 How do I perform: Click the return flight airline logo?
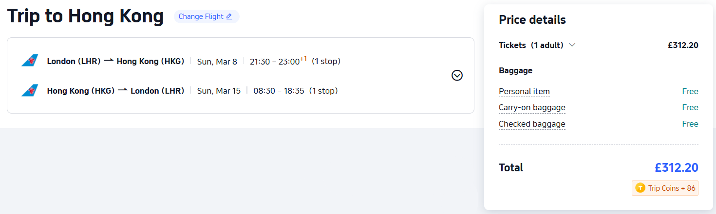[30, 91]
